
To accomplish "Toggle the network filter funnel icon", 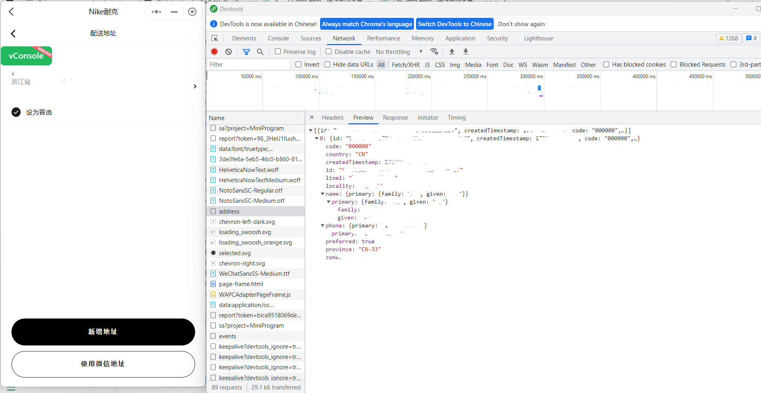I will pos(246,52).
